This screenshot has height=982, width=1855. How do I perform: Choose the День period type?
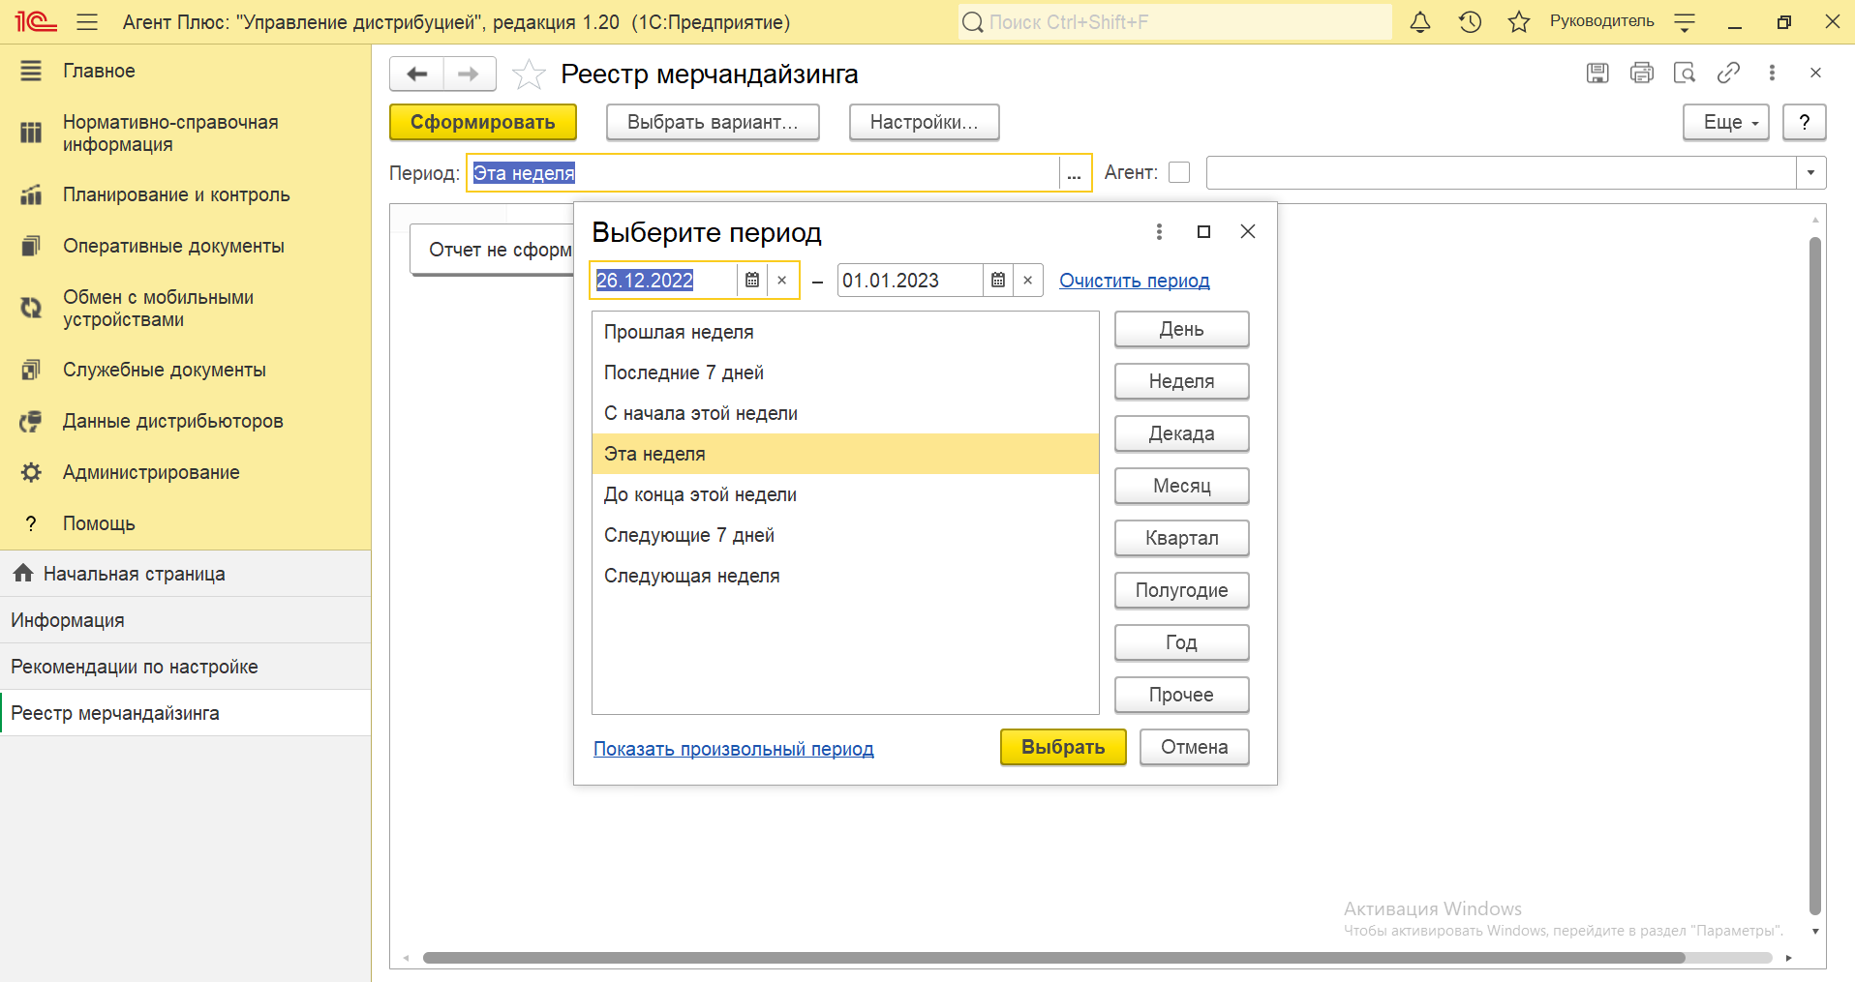[x=1181, y=329]
